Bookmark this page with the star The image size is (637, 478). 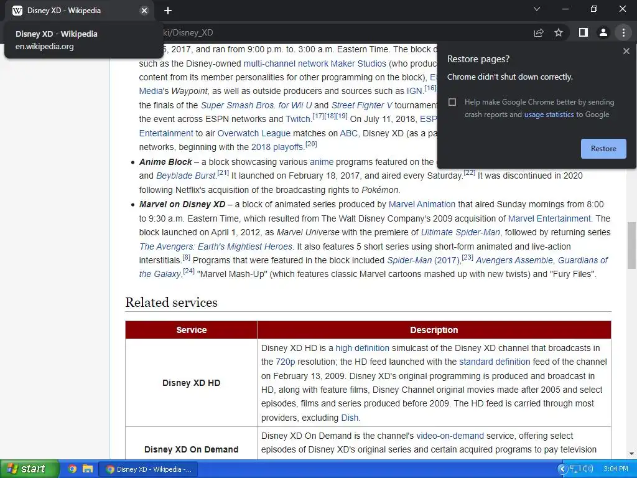click(559, 32)
